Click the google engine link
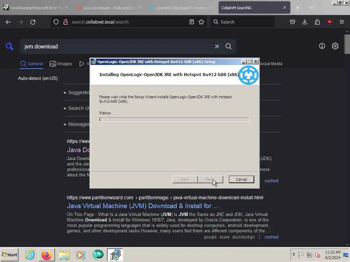350x262 pixels. pyautogui.click(x=210, y=237)
